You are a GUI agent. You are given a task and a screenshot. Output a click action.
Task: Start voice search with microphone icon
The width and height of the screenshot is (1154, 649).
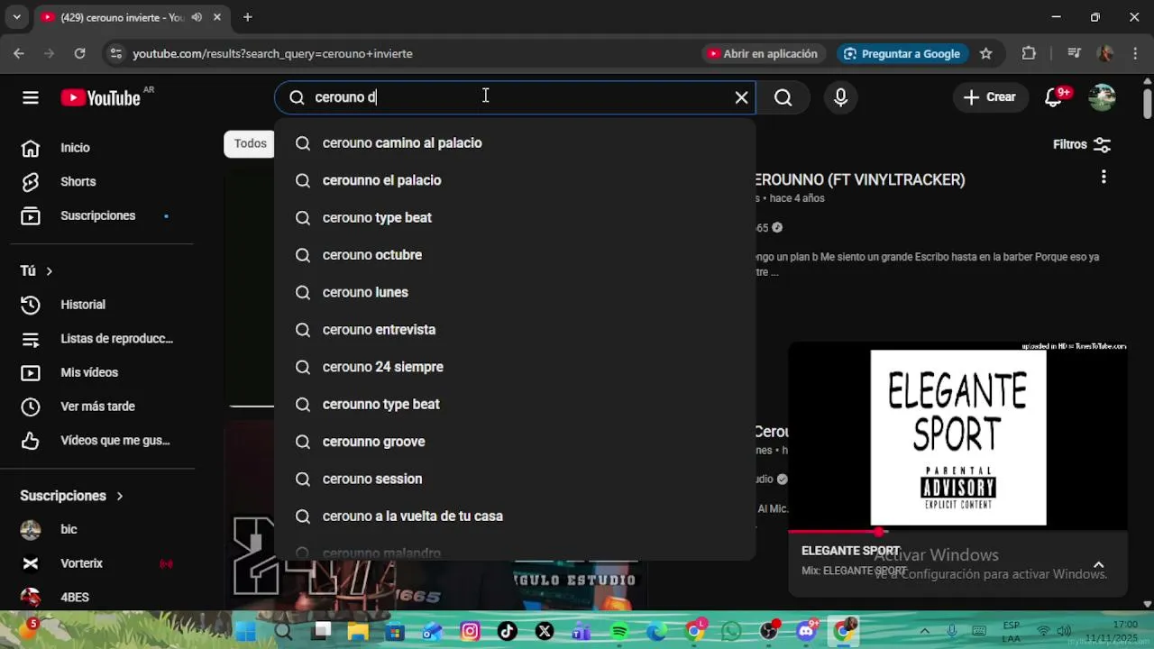point(840,97)
